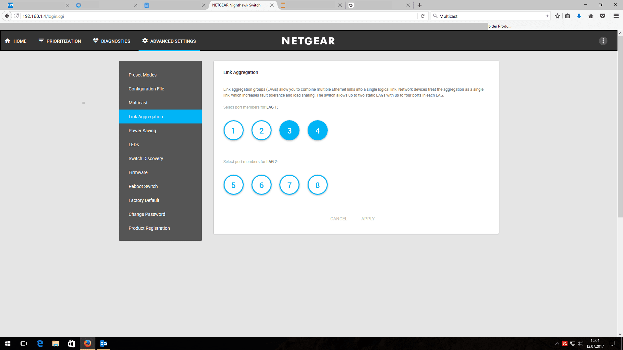Click the red antivirus tray icon
Screen dimensions: 623x350
pyautogui.click(x=565, y=344)
